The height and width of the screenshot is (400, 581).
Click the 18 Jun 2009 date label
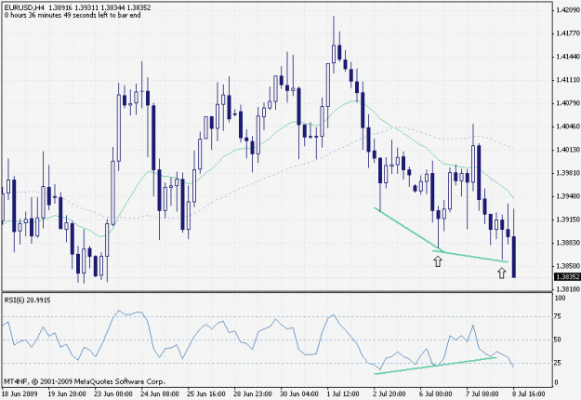(x=20, y=393)
